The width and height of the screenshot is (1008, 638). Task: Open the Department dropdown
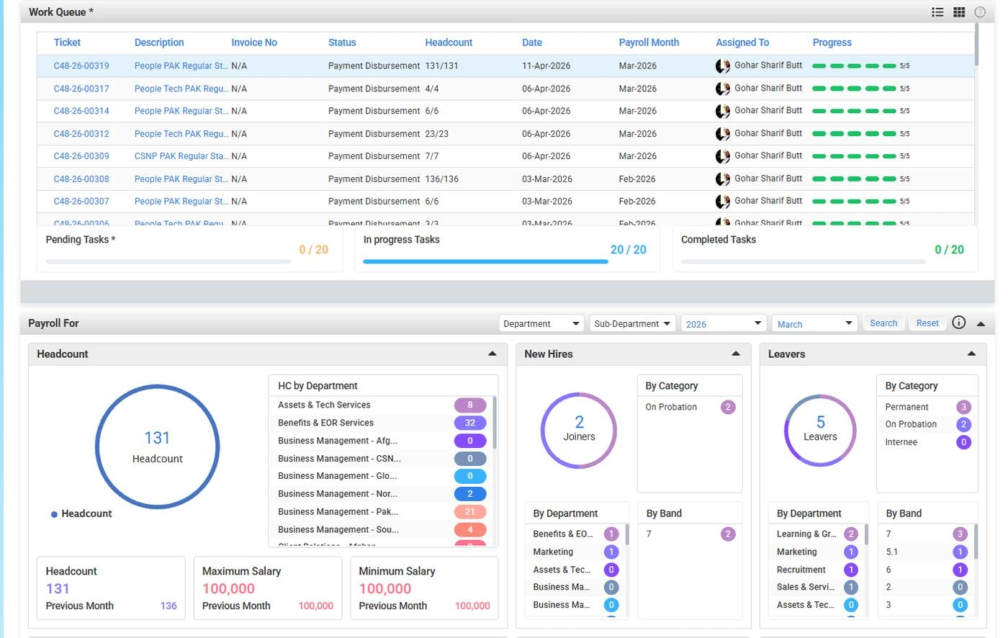click(541, 323)
